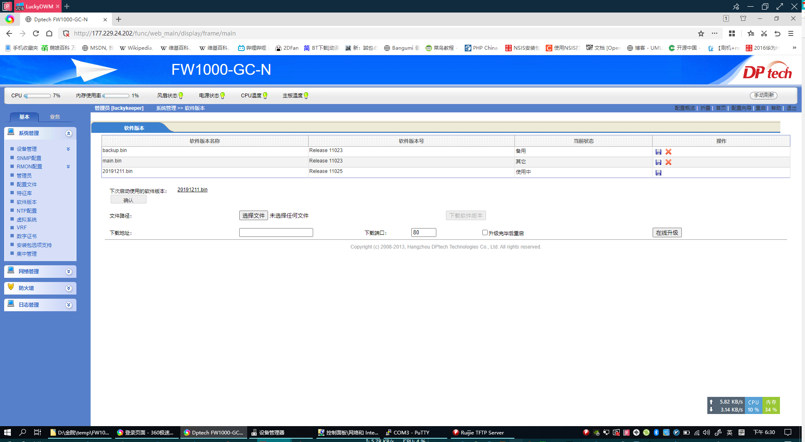
Task: Click the save icon for 20191211.bin
Action: point(658,173)
